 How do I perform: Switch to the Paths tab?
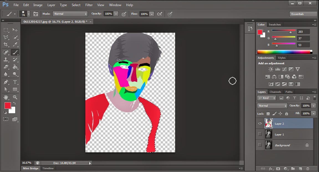[x=289, y=92]
